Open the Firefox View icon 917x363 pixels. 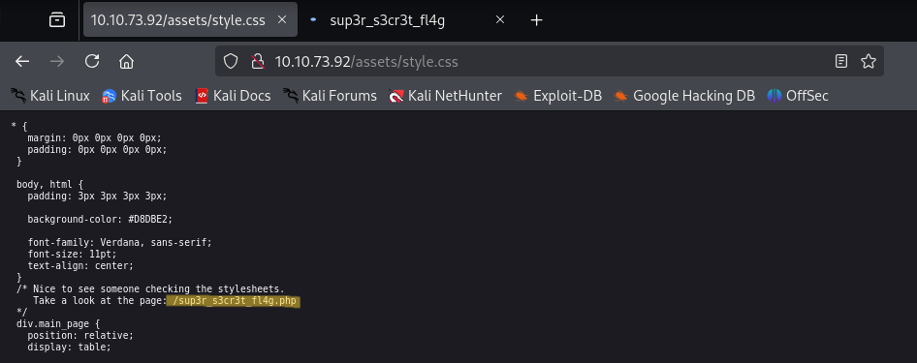click(57, 20)
